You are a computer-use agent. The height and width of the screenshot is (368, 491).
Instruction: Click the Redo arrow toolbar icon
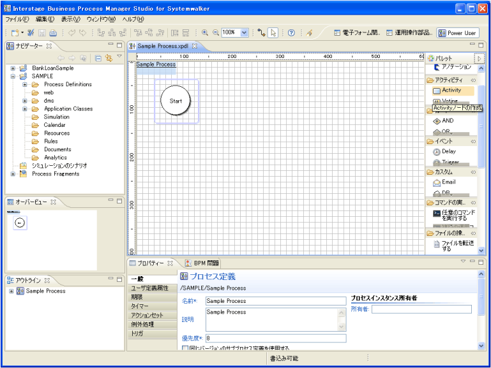pos(82,33)
